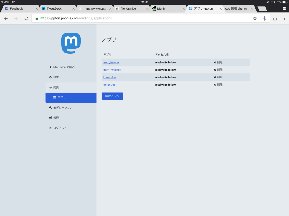289x216 pixels.
Task: Close the https://www.pptd tab
Action: [x=110, y=9]
